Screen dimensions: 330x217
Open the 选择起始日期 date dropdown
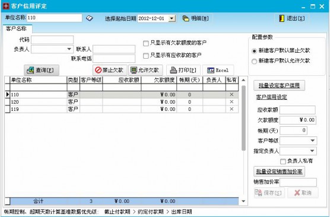[x=172, y=18]
